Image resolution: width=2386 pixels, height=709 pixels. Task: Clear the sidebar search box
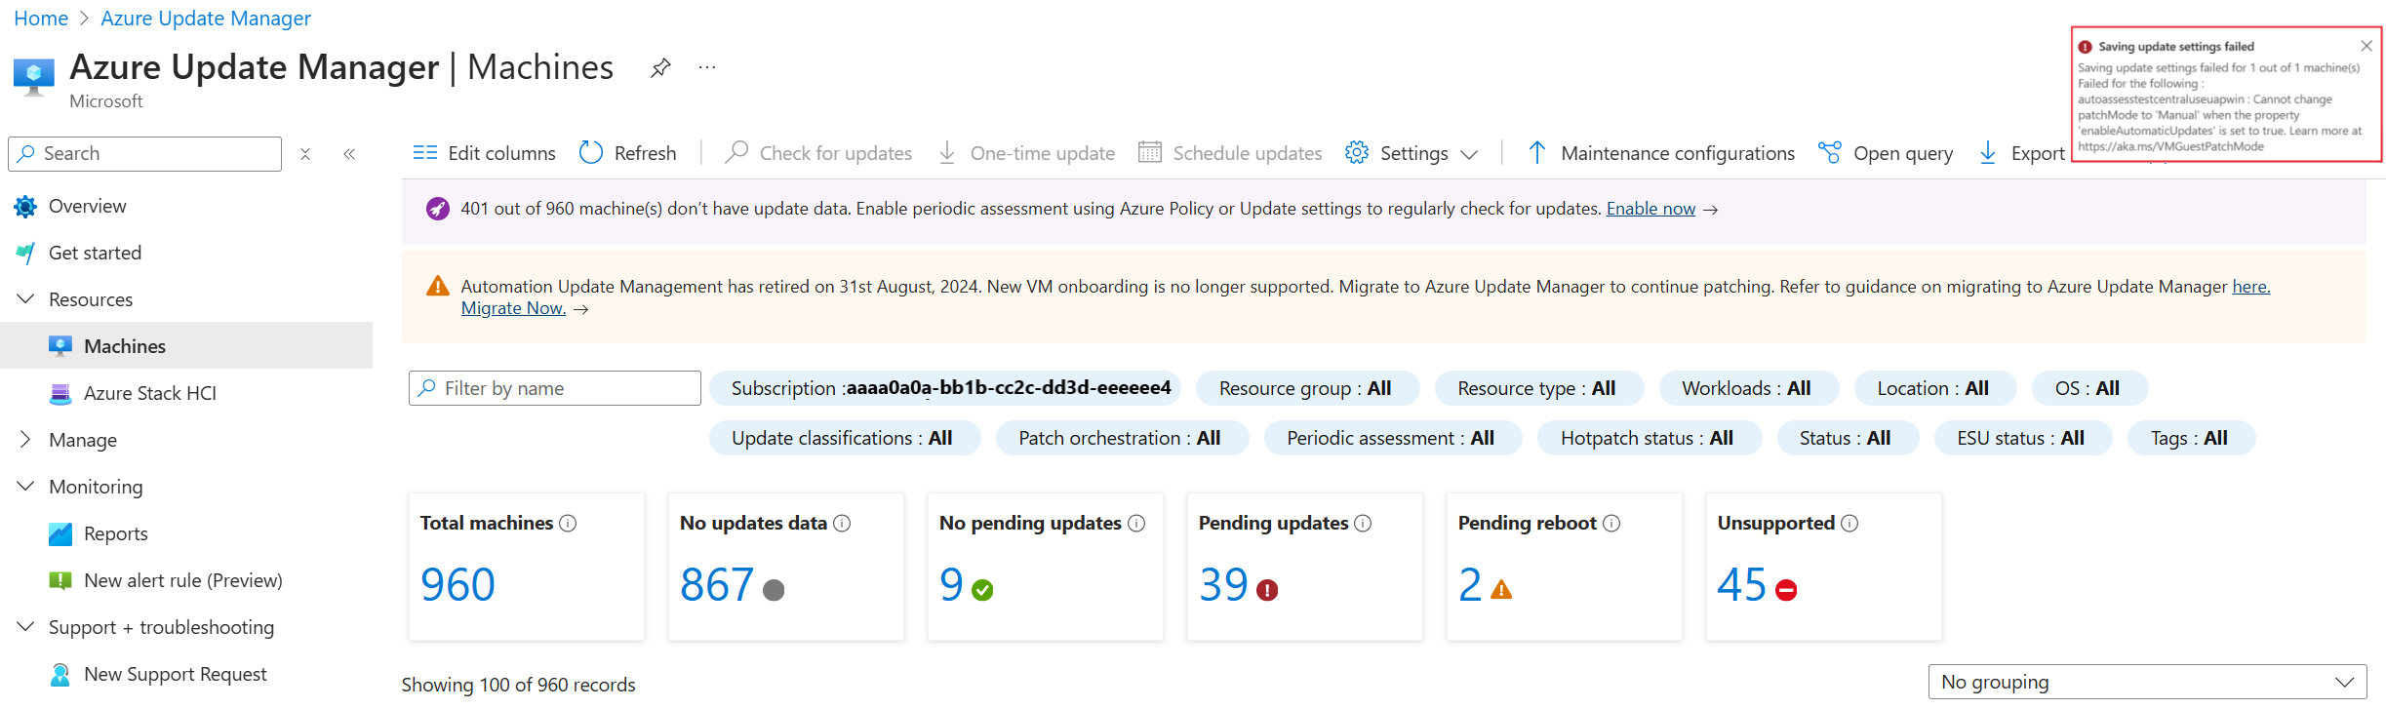coord(305,154)
